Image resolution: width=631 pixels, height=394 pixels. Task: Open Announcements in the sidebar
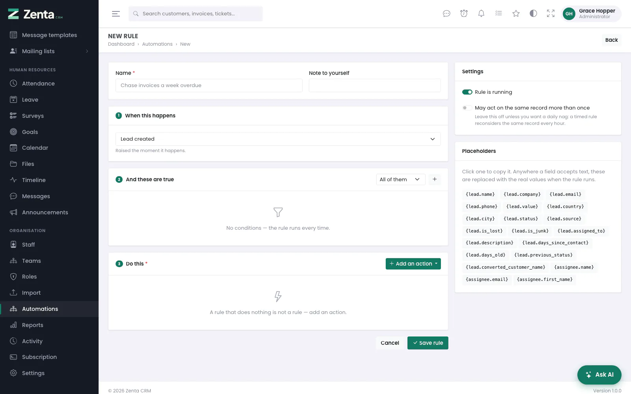click(49, 212)
